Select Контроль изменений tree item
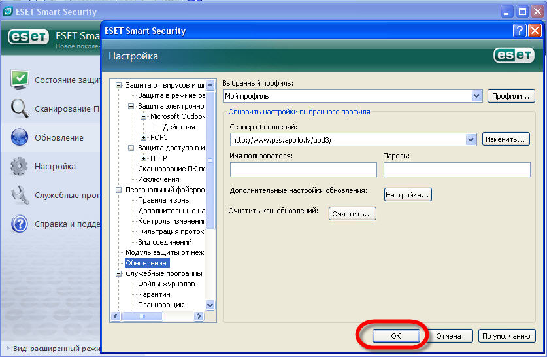The image size is (547, 357). (x=171, y=221)
